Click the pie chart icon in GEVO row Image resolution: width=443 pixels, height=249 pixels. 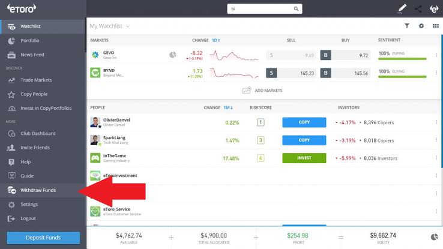click(x=173, y=55)
